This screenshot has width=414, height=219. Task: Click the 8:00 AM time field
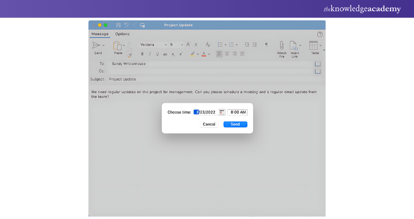[238, 112]
